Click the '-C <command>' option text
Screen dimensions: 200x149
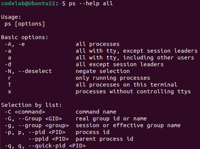click(x=25, y=112)
